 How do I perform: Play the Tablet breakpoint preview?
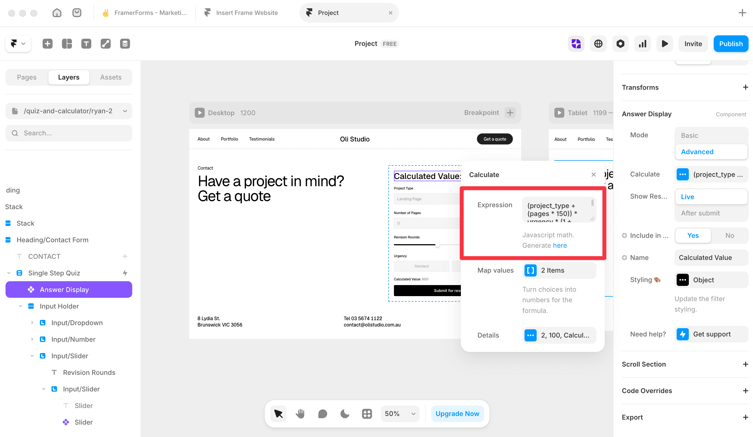559,113
